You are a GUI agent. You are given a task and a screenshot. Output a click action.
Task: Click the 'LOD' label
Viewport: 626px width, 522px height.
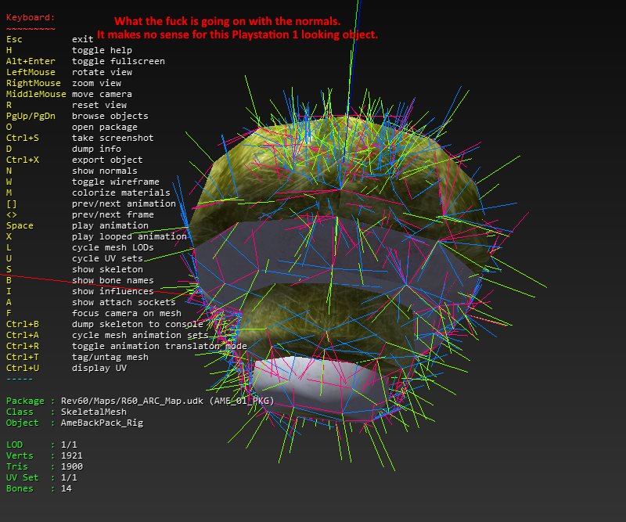14,445
